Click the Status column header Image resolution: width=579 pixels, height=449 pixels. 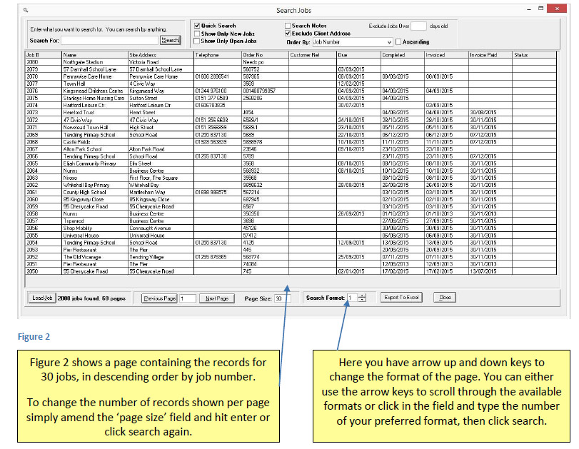click(x=535, y=55)
